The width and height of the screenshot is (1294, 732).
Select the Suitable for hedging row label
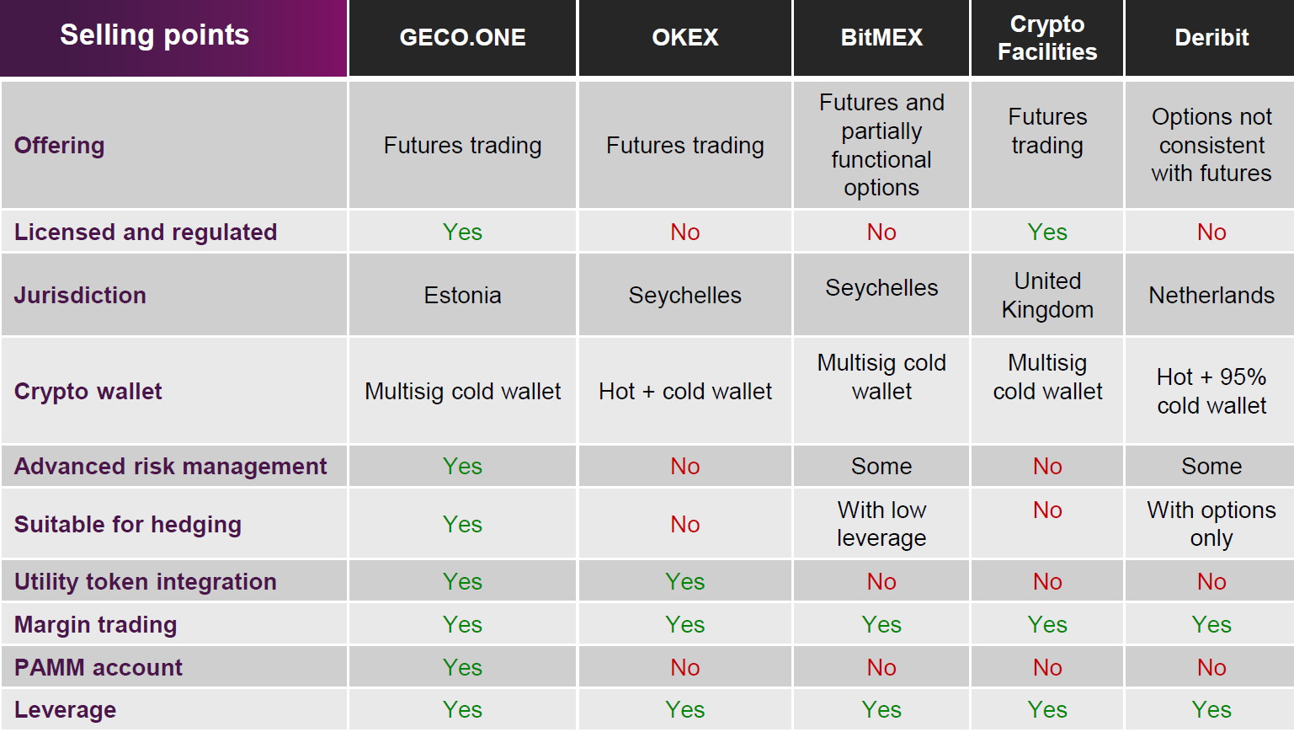click(x=128, y=524)
